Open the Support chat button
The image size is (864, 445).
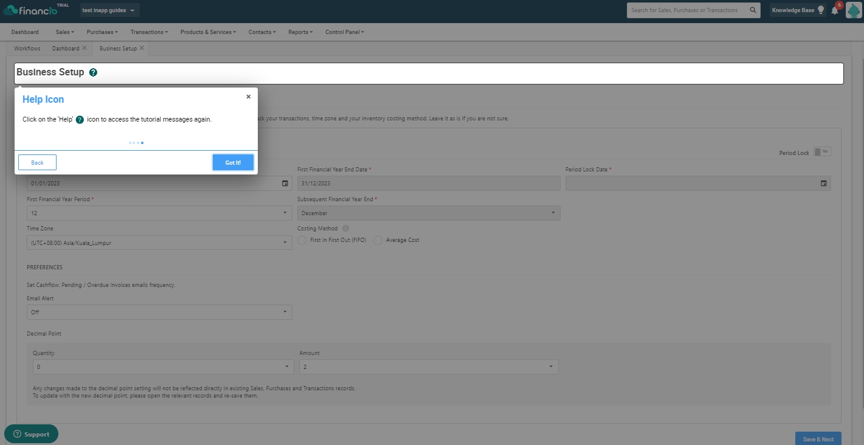pyautogui.click(x=32, y=434)
